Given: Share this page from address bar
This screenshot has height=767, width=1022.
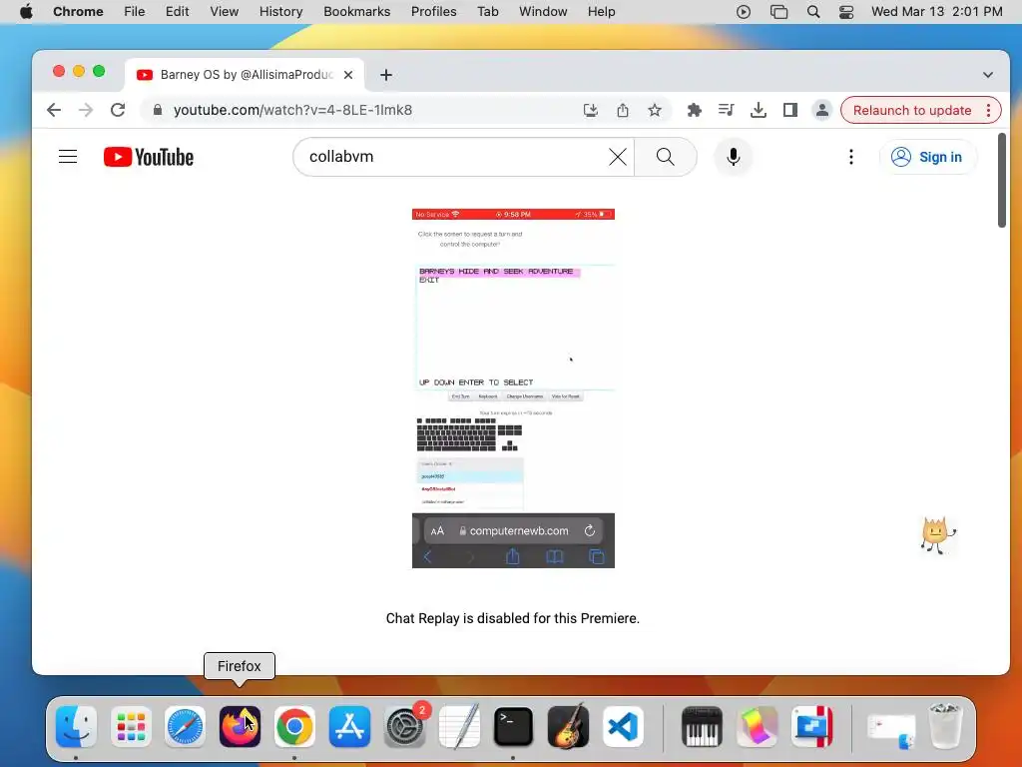Looking at the screenshot, I should 623,110.
